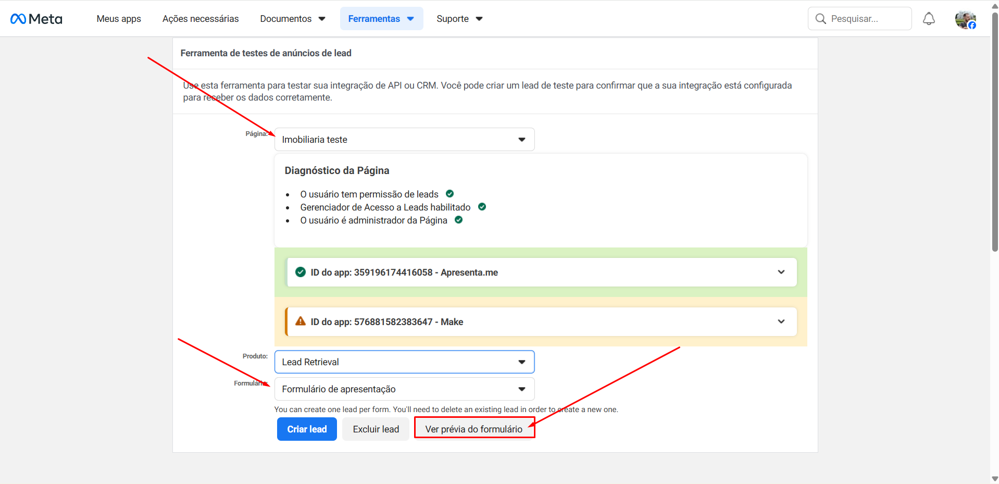Click the title Ferramenta de testes de anúncios de lead
The image size is (999, 484).
pyautogui.click(x=266, y=53)
